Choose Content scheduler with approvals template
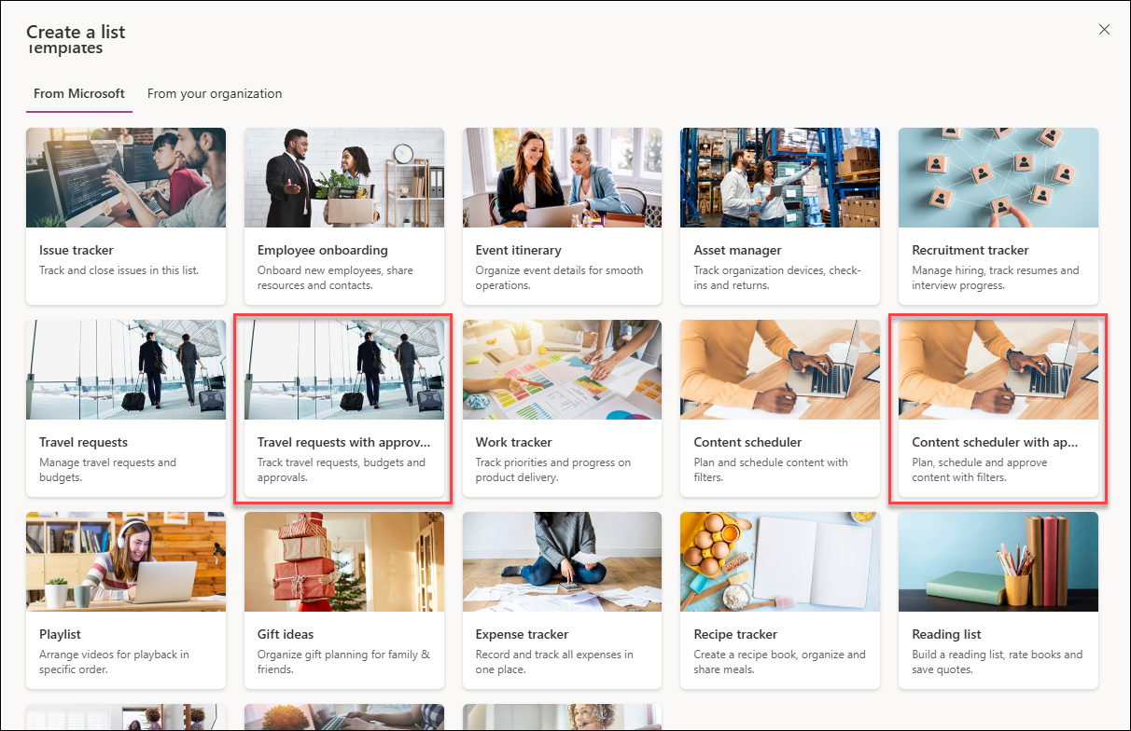Screen dimensions: 1131x731 coord(998,408)
